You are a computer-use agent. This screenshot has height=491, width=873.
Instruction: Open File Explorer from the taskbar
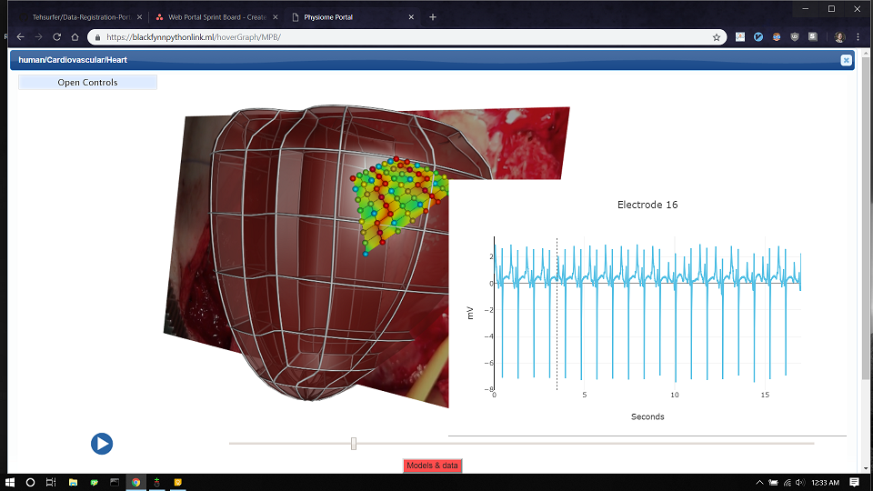pyautogui.click(x=73, y=482)
